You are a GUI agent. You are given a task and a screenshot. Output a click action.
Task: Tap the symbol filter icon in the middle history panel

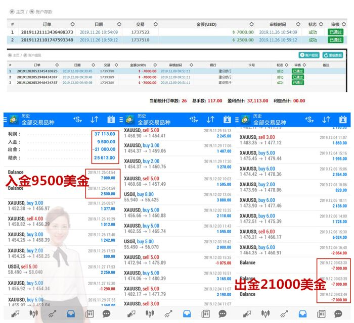pos(194,120)
